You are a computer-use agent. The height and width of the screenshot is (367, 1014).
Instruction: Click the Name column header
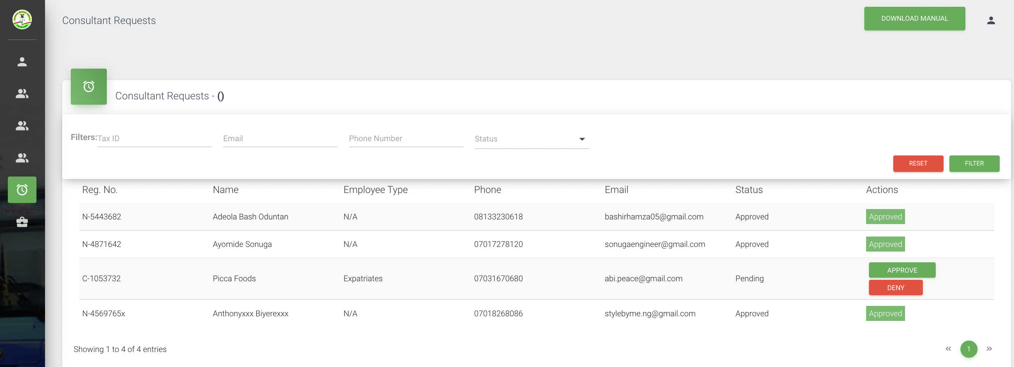coord(225,190)
